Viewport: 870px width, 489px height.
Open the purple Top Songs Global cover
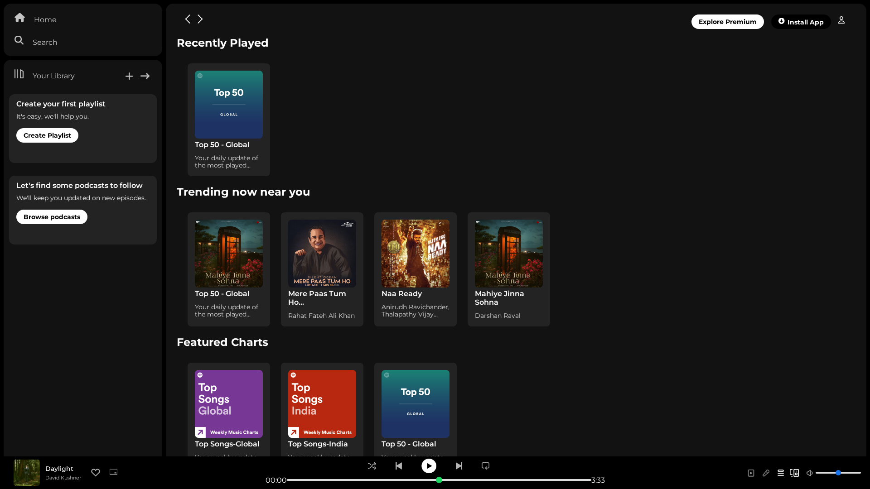(229, 404)
